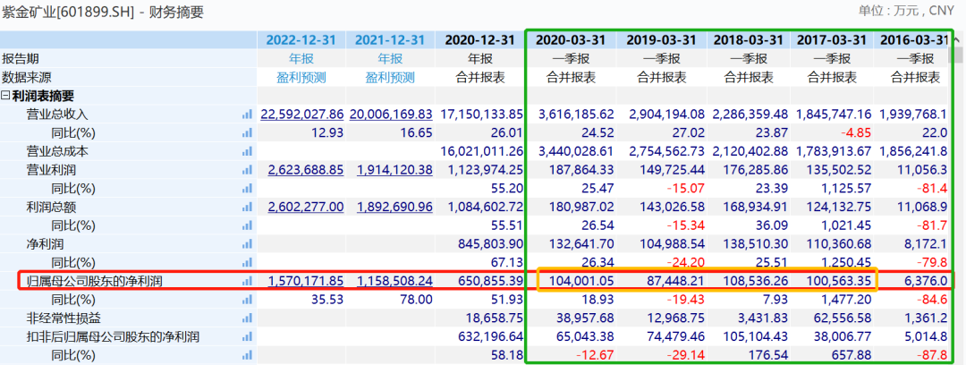Select the 营业利润 row label
Viewport: 966px width, 365px height.
click(x=51, y=170)
